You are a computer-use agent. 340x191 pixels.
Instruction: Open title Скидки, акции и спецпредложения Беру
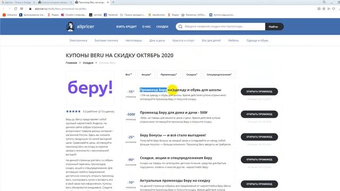176,158
